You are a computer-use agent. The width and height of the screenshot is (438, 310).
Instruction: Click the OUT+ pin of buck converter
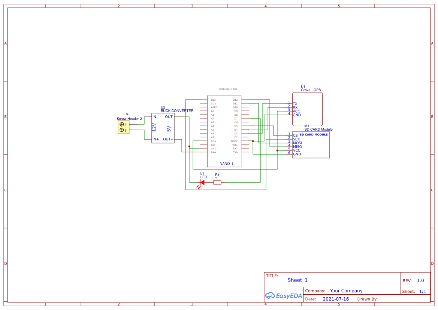tap(168, 139)
